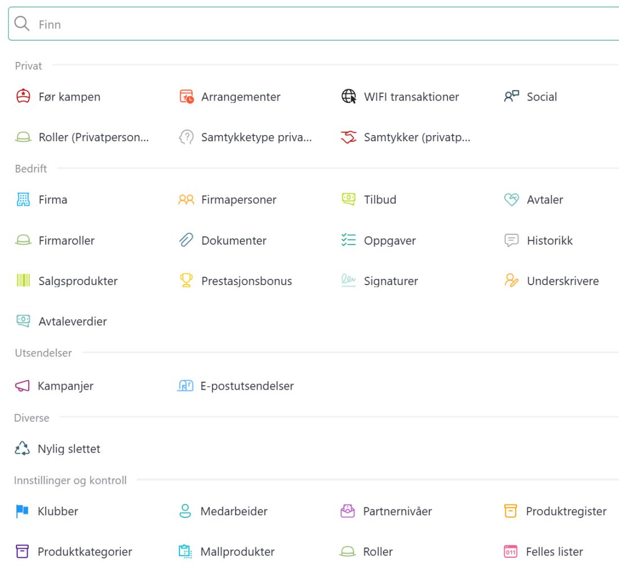Select the WIFI transaktioner globe icon
The image size is (619, 568).
pyautogui.click(x=349, y=96)
